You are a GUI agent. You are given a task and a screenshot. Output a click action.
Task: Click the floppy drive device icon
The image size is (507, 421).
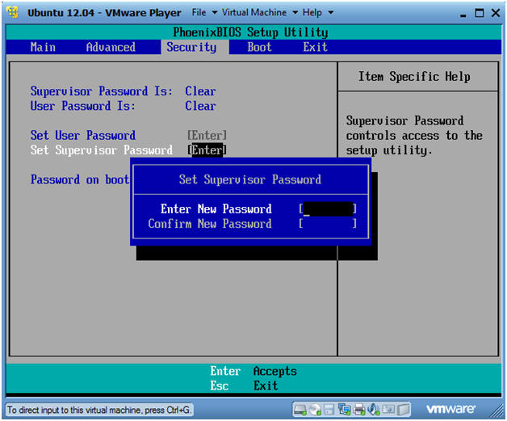329,410
